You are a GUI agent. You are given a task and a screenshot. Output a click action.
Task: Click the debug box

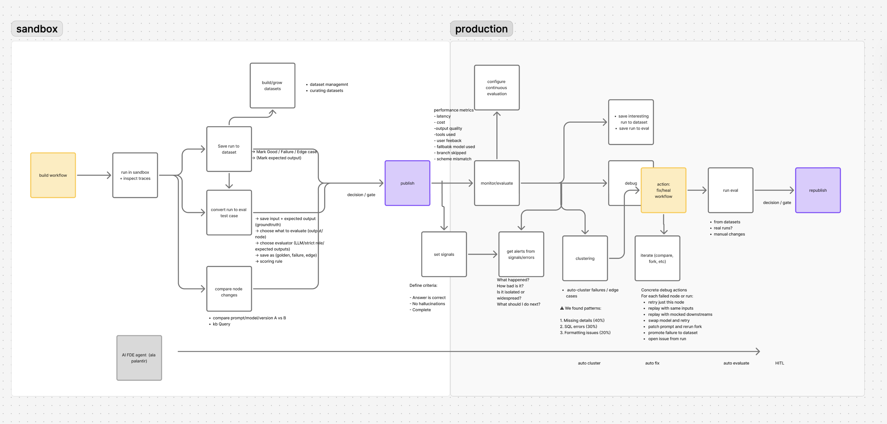click(625, 183)
